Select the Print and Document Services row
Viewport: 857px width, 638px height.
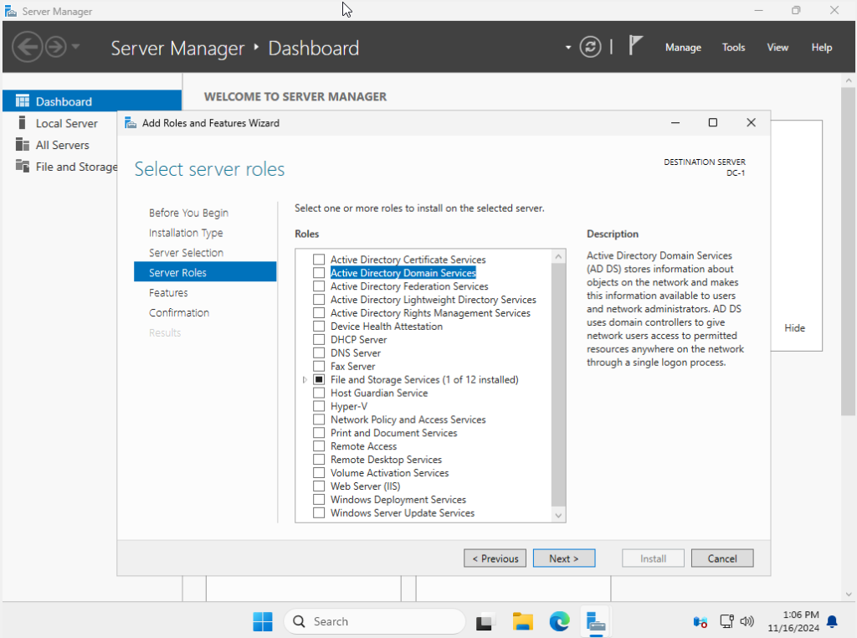click(x=393, y=433)
